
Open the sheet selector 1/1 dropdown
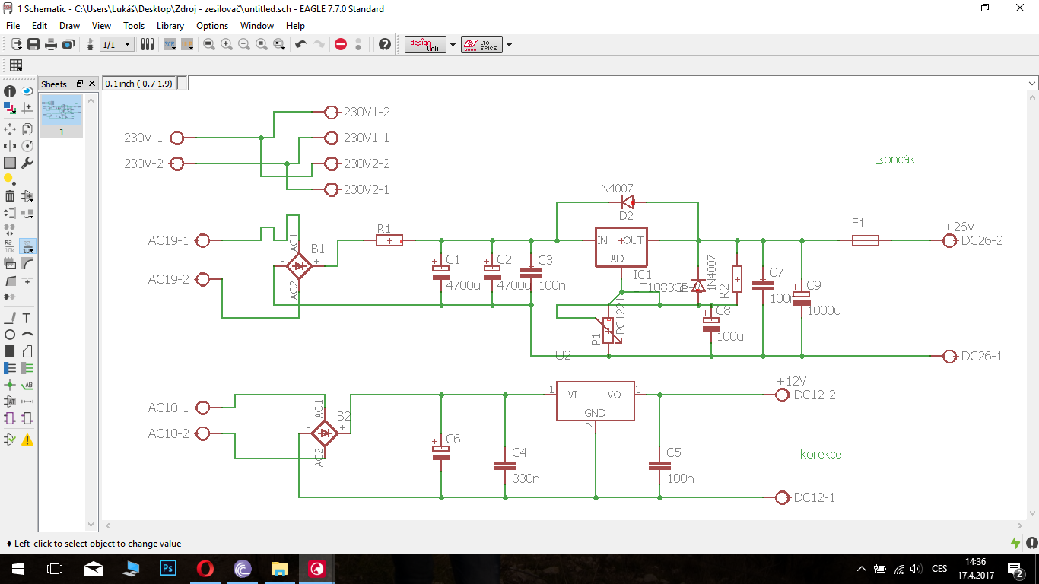click(117, 44)
